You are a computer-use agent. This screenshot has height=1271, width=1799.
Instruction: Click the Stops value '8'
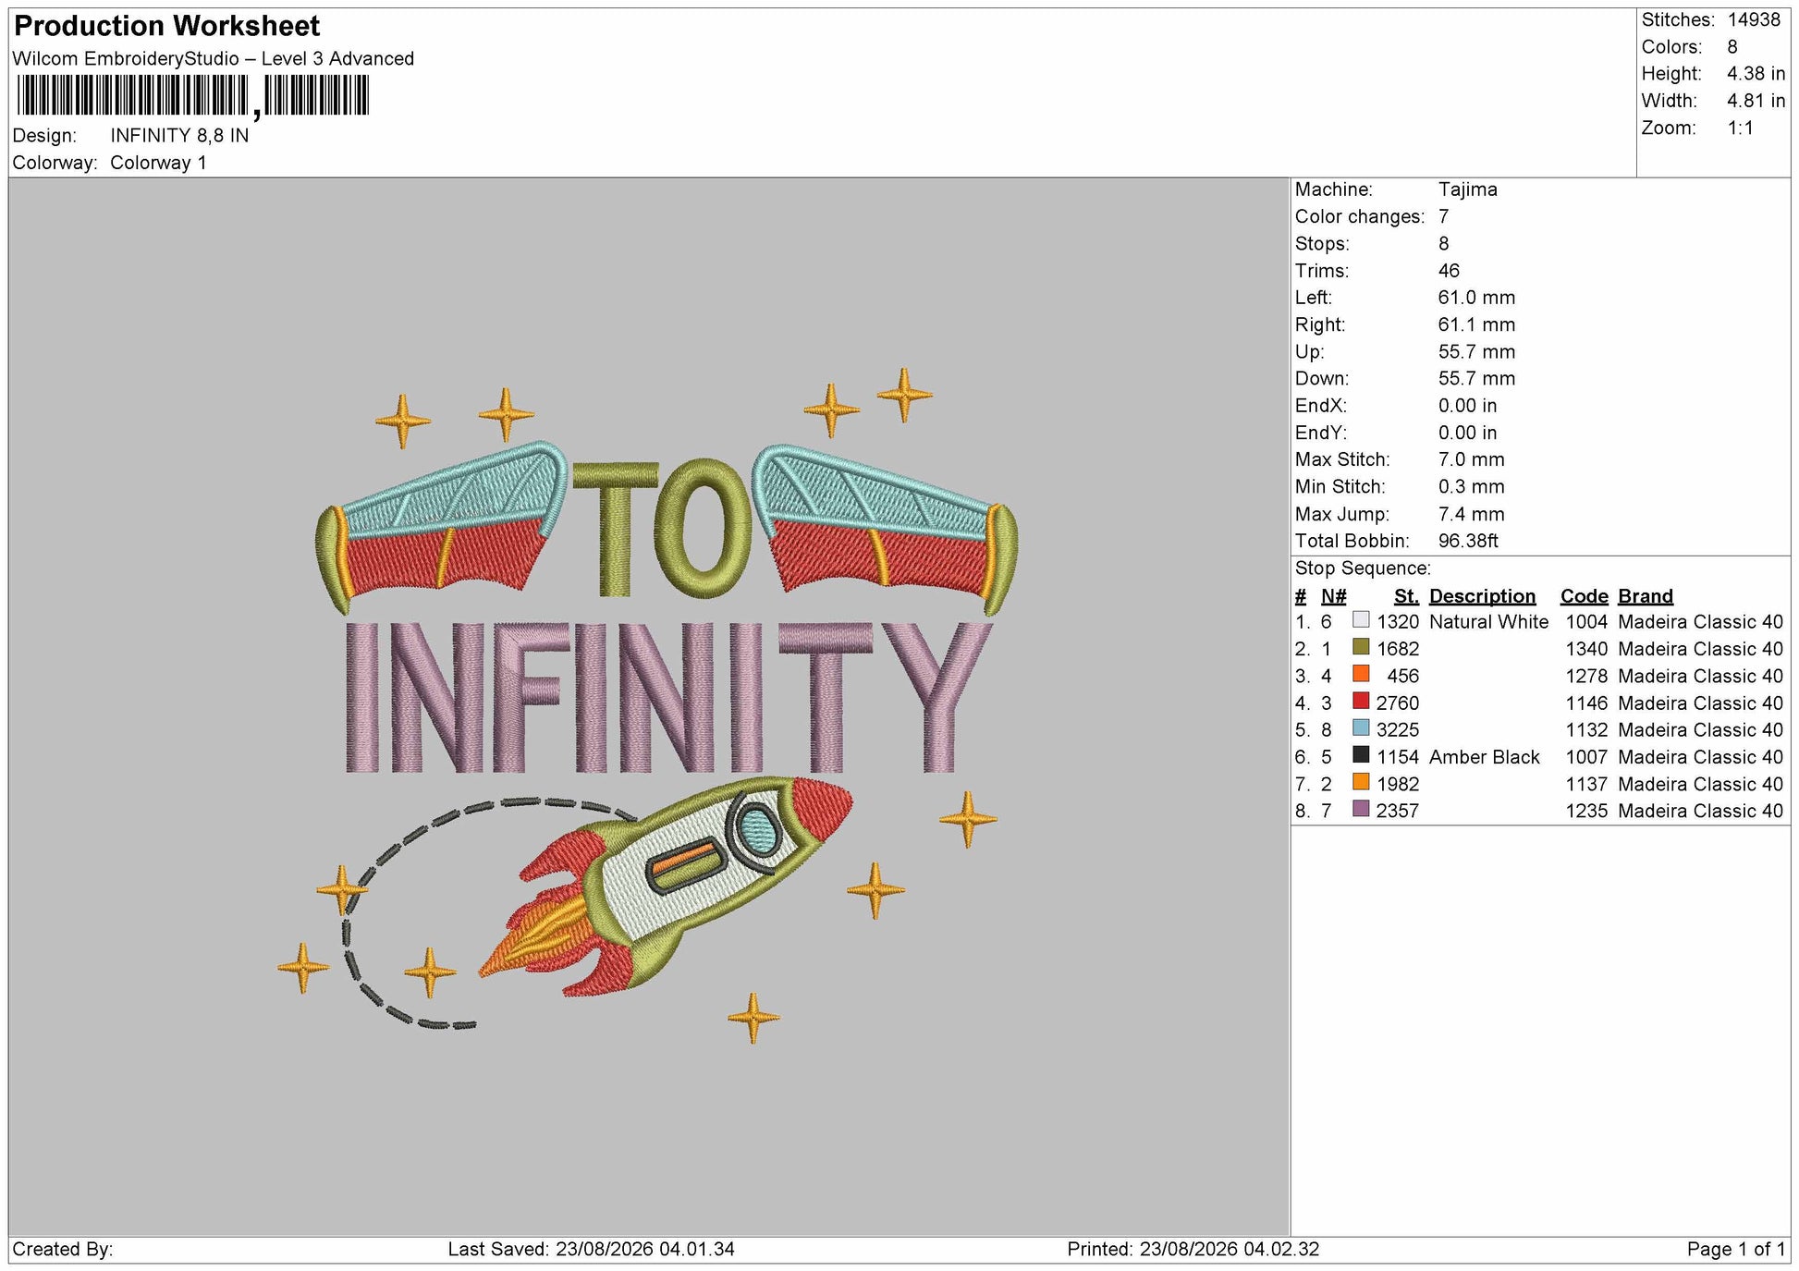pyautogui.click(x=1444, y=244)
